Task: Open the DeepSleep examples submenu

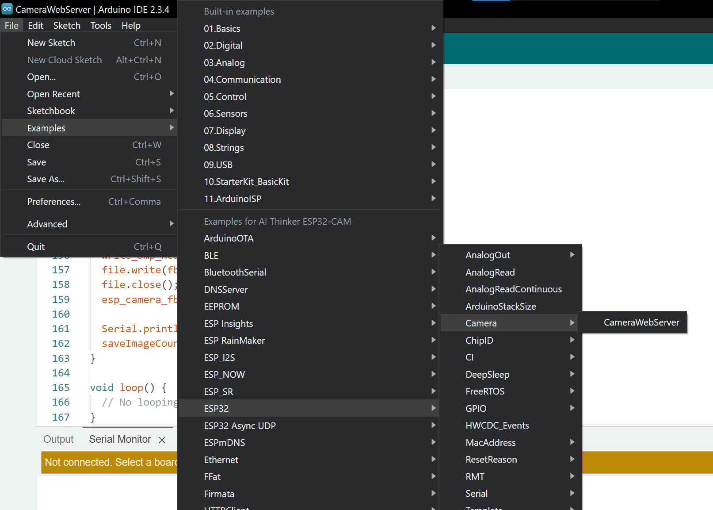Action: (487, 375)
